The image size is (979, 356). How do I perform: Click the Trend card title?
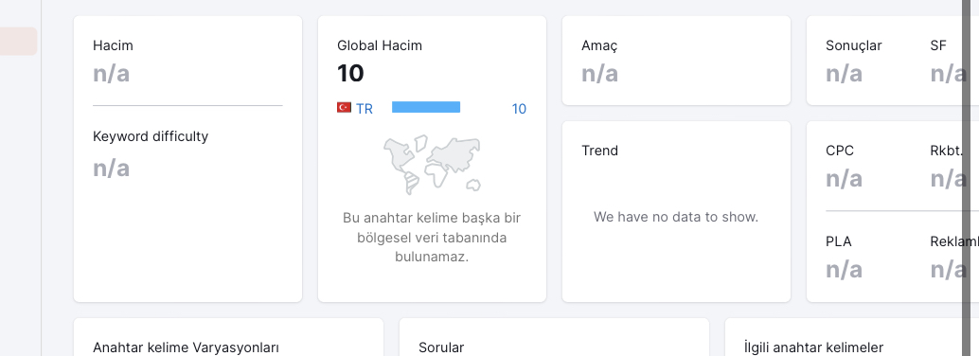tap(599, 151)
